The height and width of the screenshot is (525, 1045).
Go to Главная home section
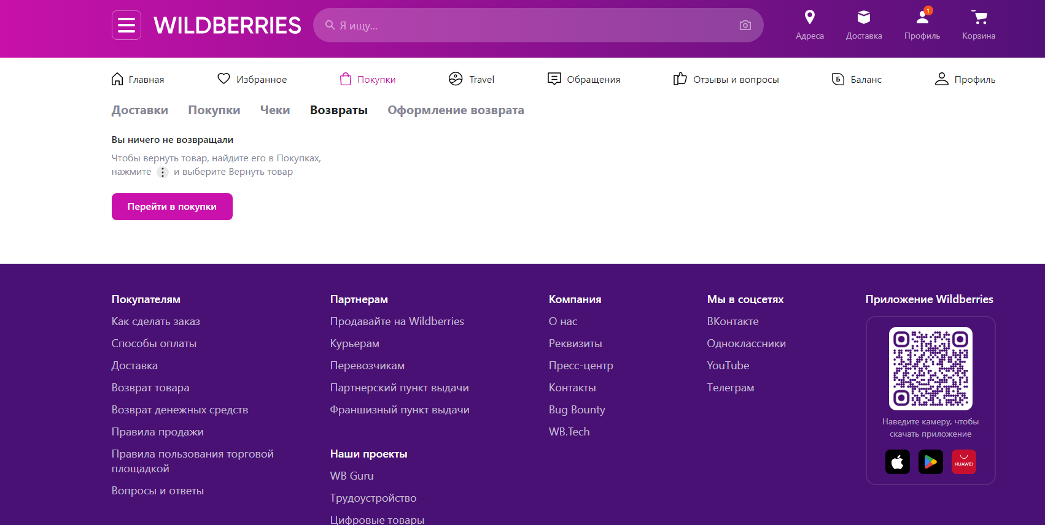(x=138, y=79)
